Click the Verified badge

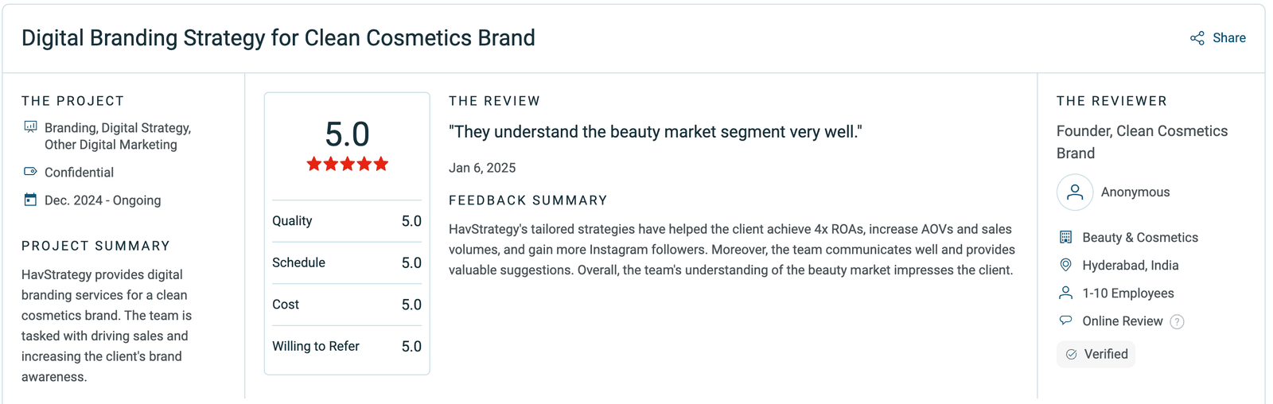click(x=1096, y=354)
